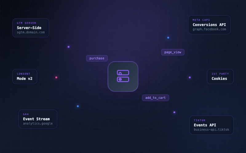Open the Consent Mode v2 card
Screen dimensions: 246x153
pos(25,76)
